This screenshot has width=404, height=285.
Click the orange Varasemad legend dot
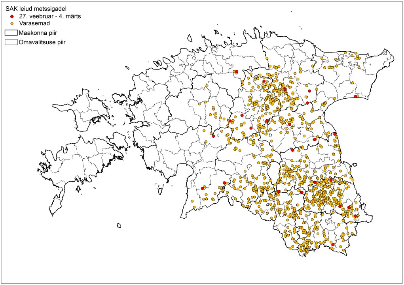12,24
